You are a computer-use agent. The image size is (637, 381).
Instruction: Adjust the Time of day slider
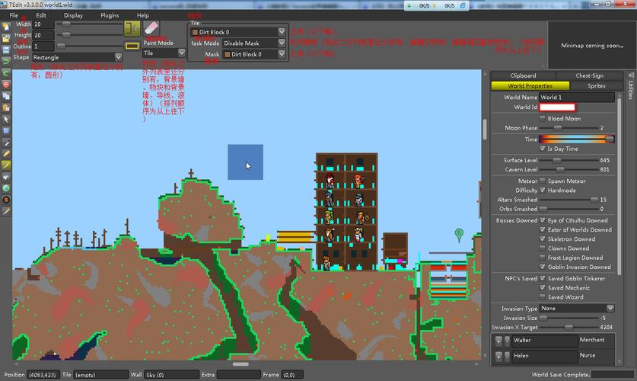click(x=576, y=139)
